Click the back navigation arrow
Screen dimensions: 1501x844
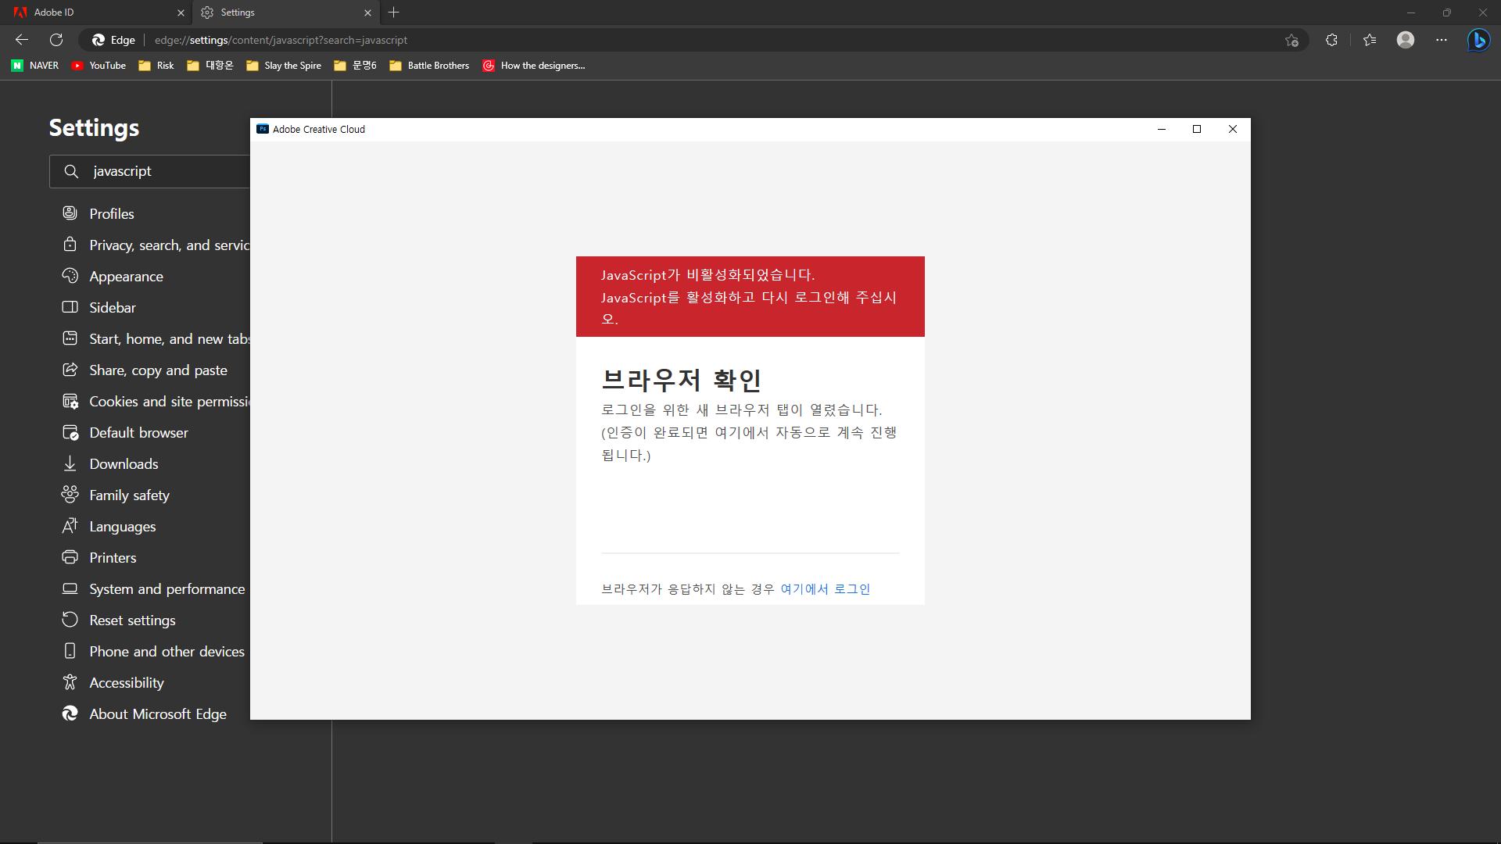point(20,40)
